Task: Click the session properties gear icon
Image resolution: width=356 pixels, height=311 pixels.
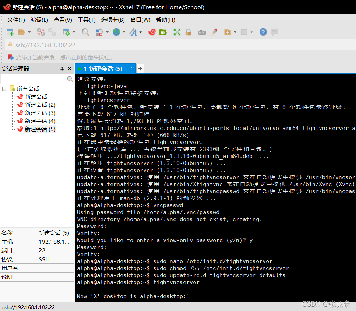Action: pyautogui.click(x=66, y=32)
